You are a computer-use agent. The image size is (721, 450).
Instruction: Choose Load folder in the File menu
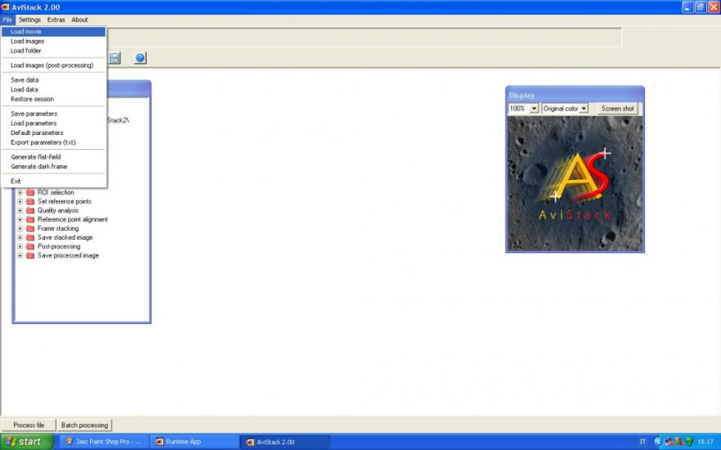(x=53, y=51)
